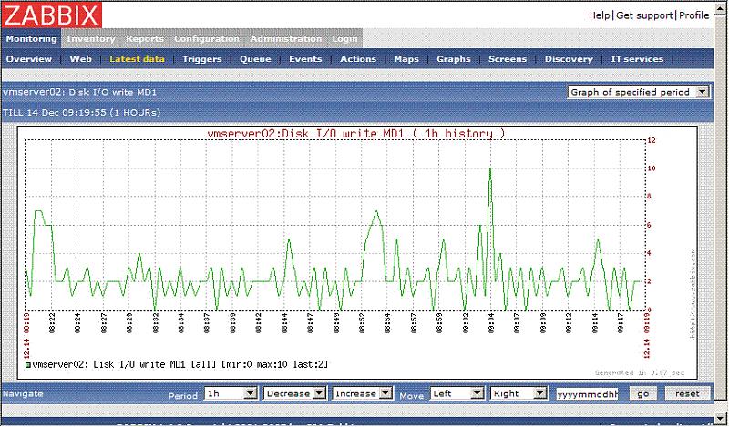This screenshot has height=427, width=729.
Task: Open the Increase period dropdown
Action: pos(362,393)
